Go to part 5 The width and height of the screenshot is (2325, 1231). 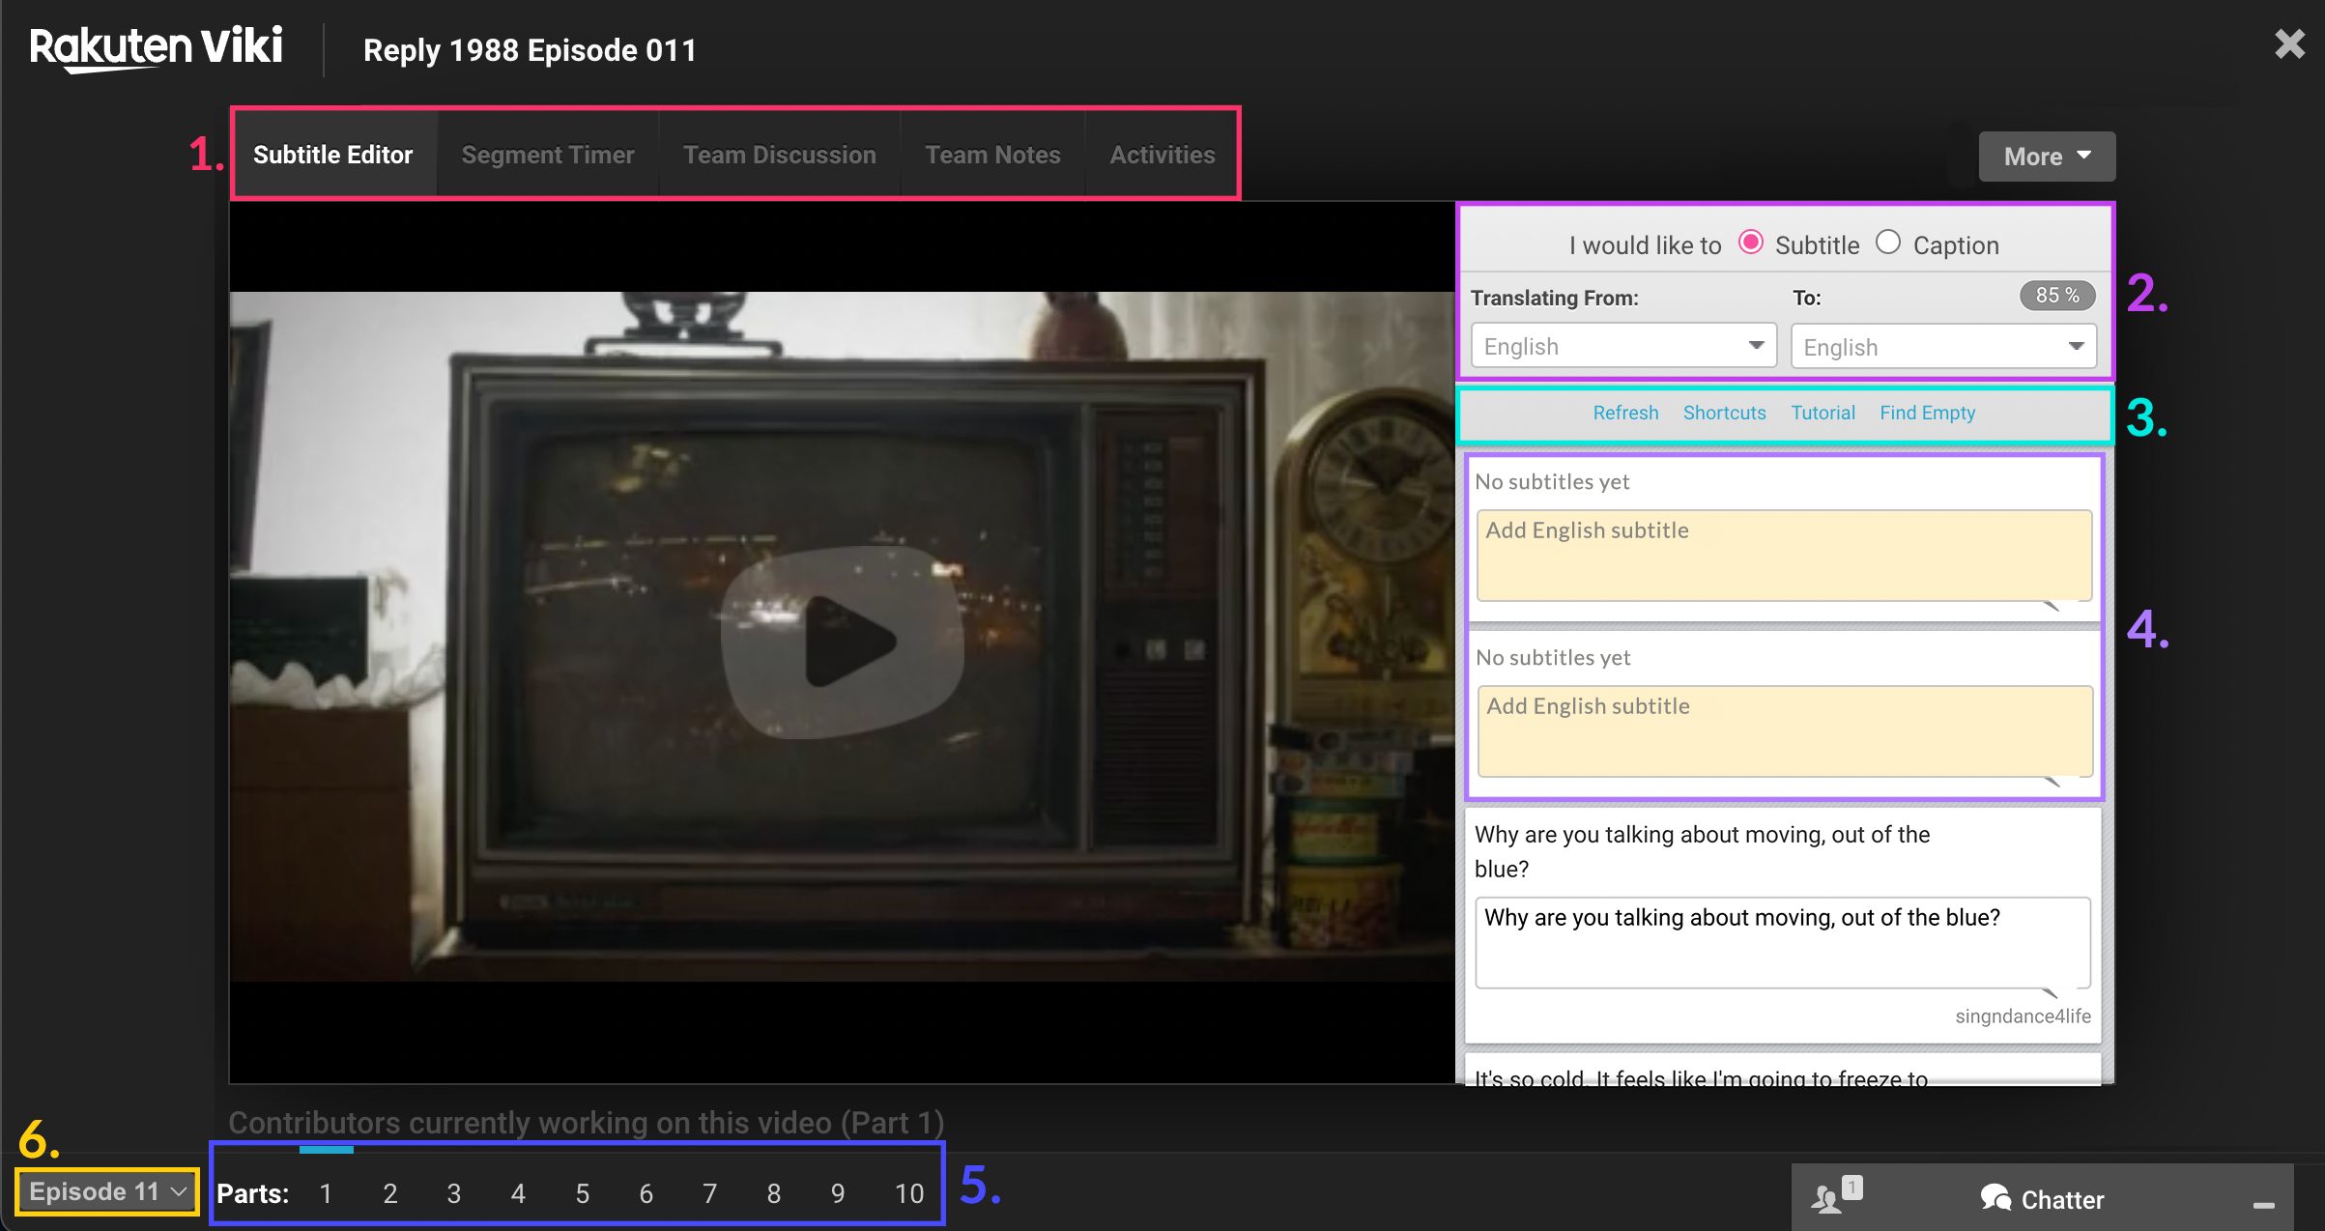point(583,1193)
